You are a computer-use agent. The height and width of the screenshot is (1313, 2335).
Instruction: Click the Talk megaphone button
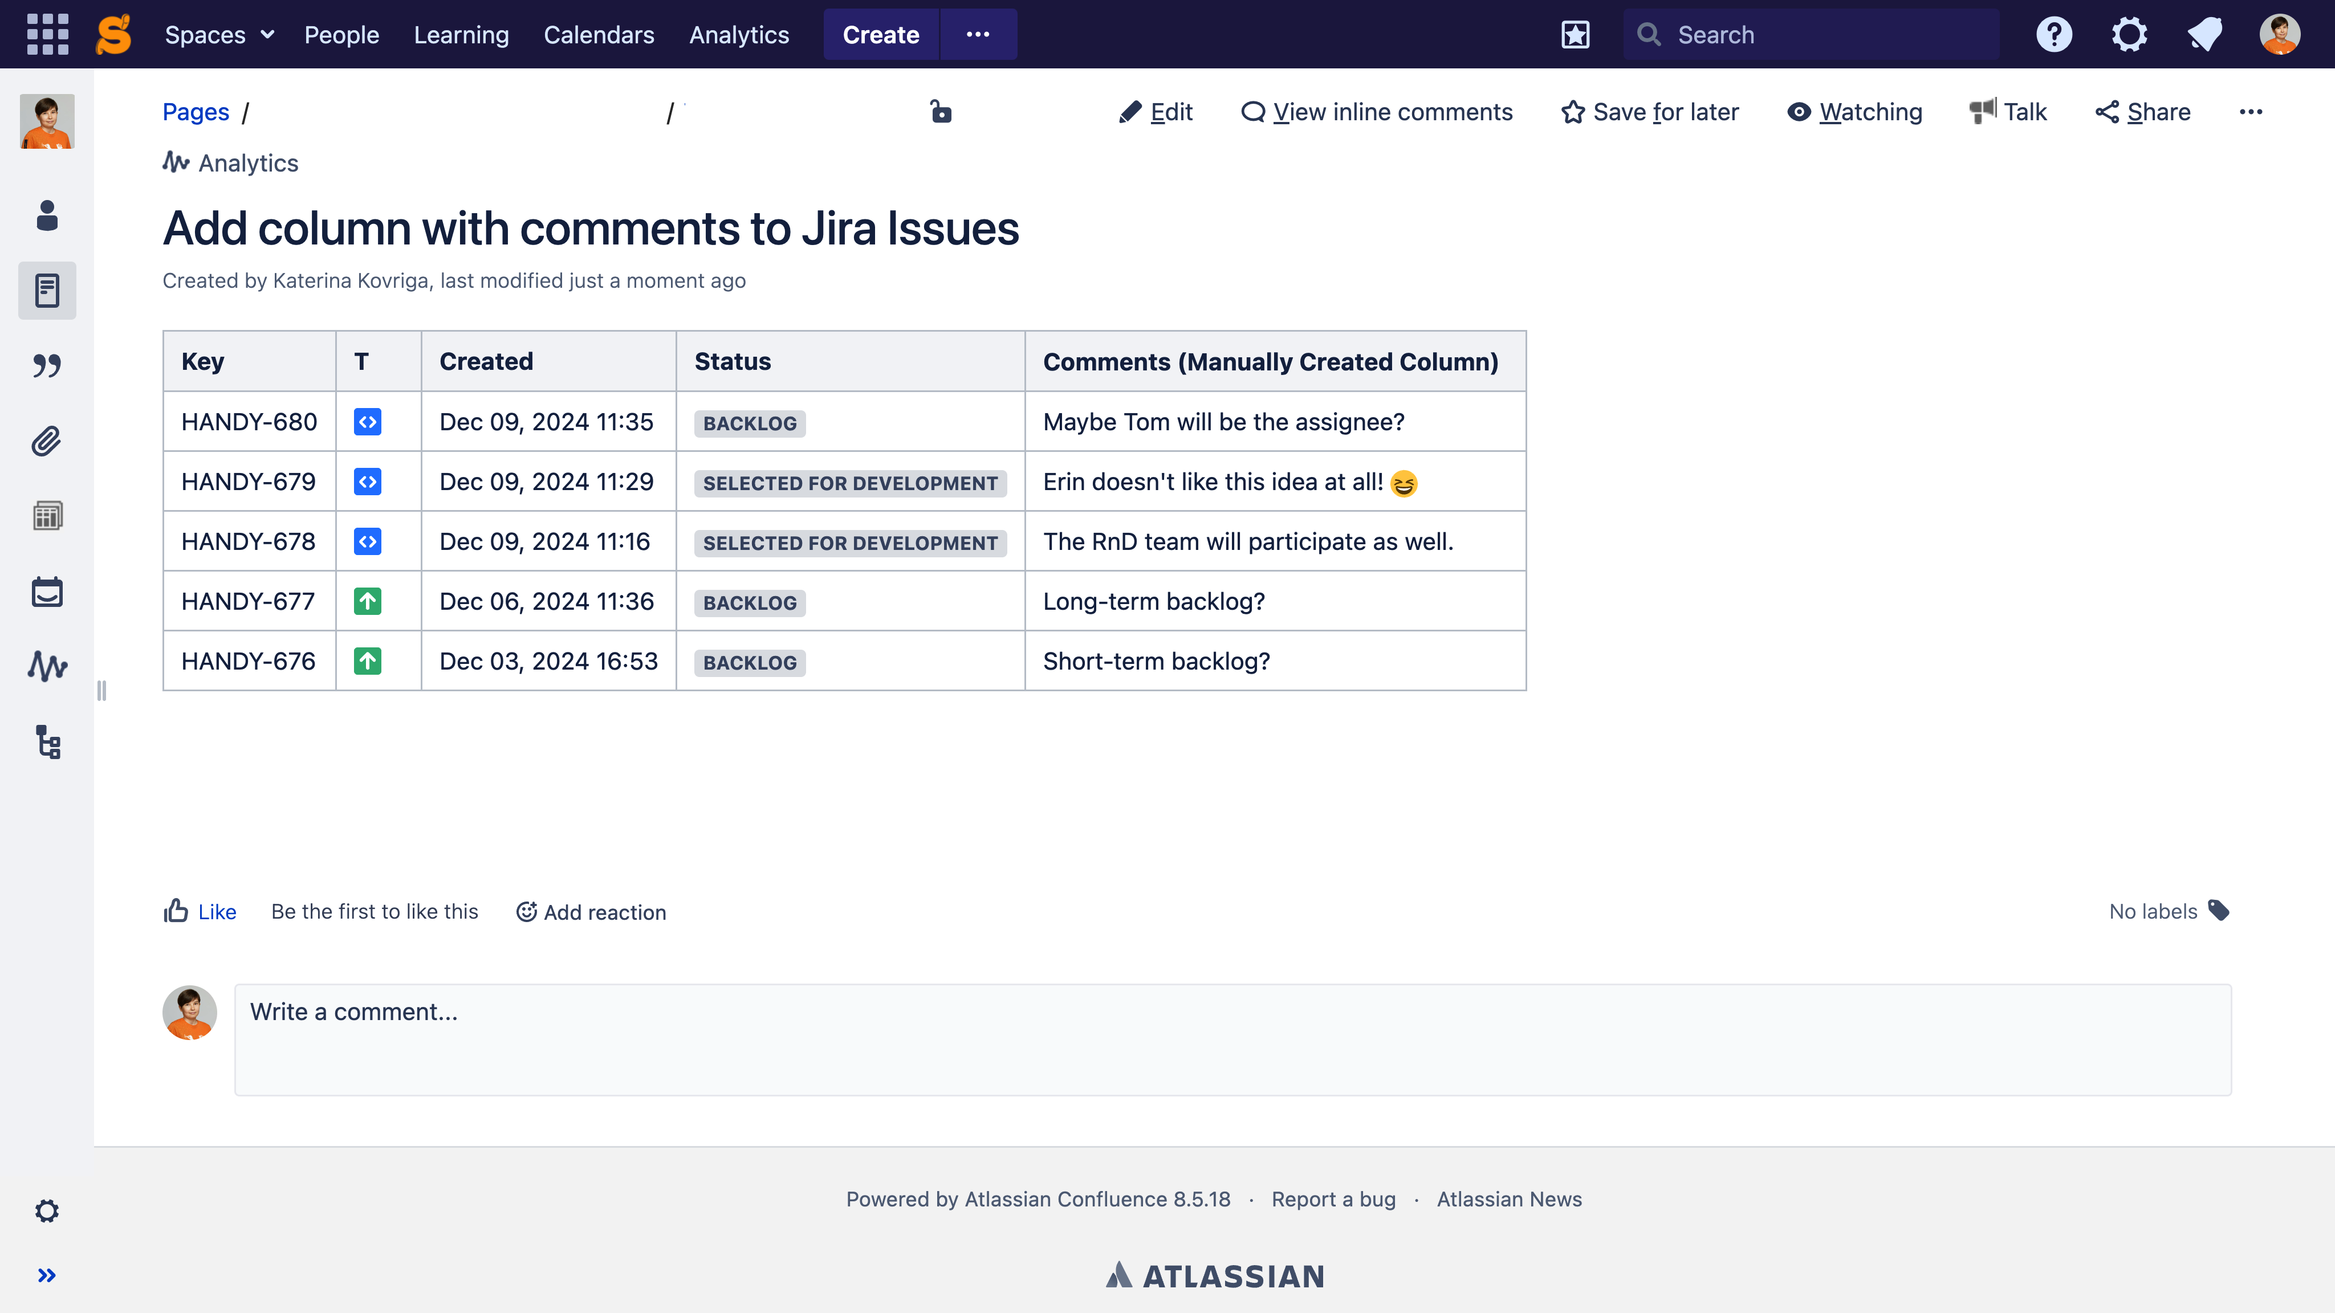tap(2009, 112)
